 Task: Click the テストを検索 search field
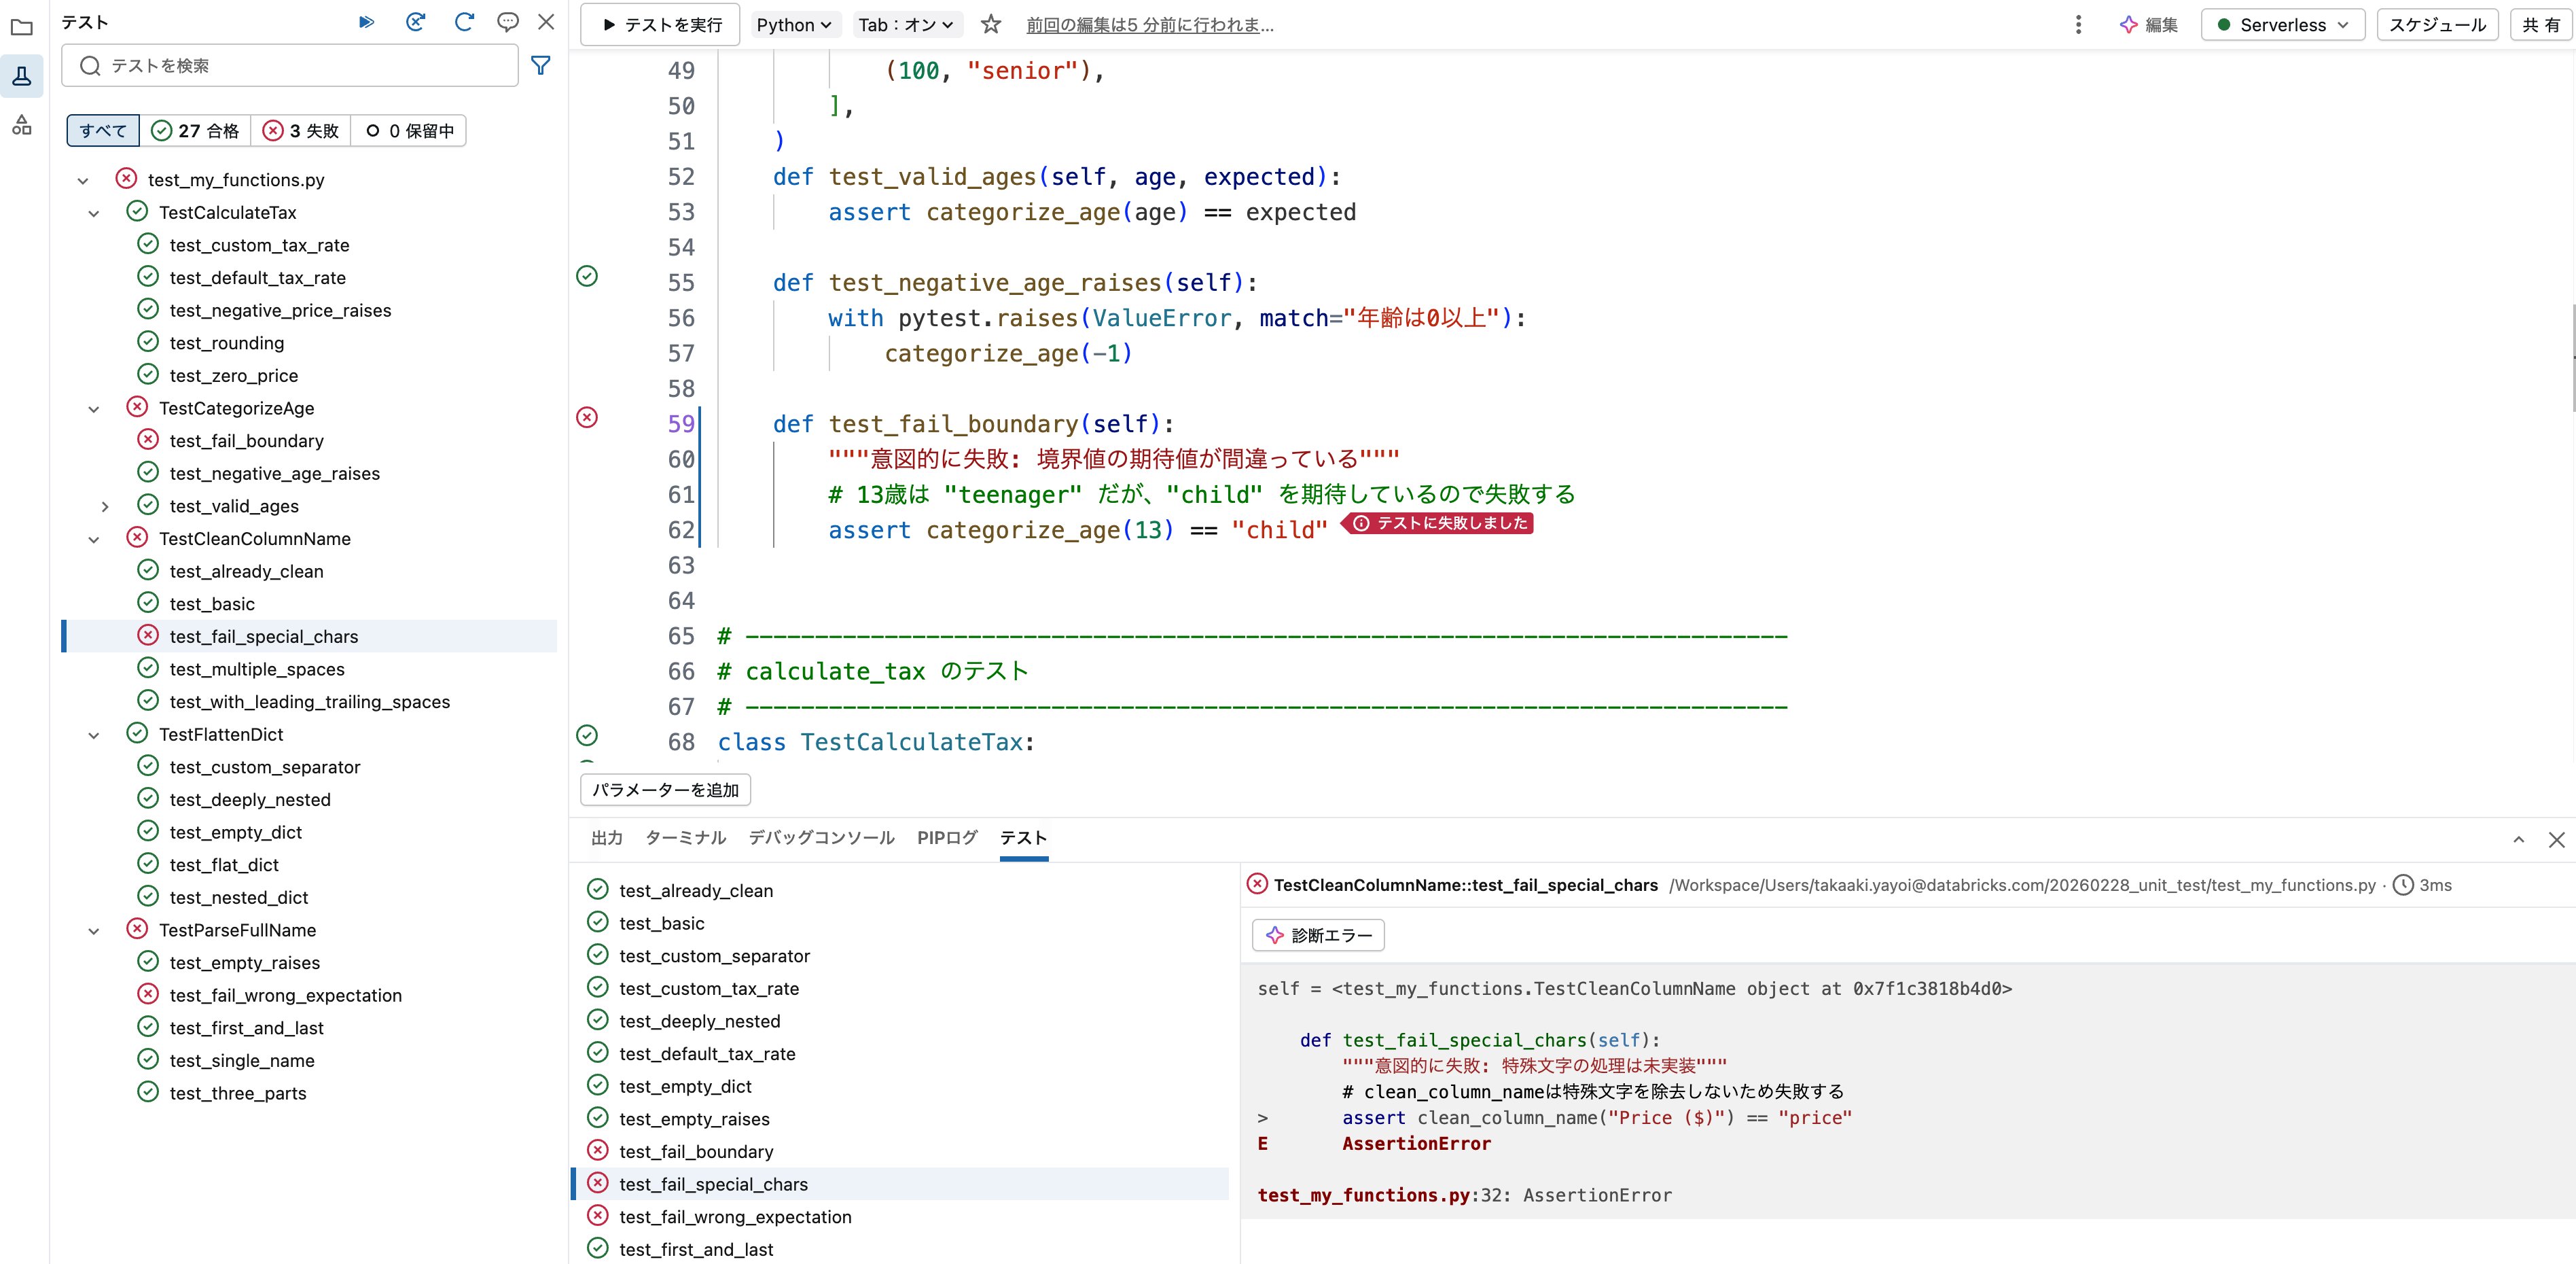coord(290,66)
